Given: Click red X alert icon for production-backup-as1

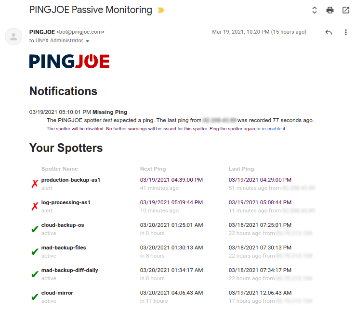Looking at the screenshot, I should tap(35, 184).
